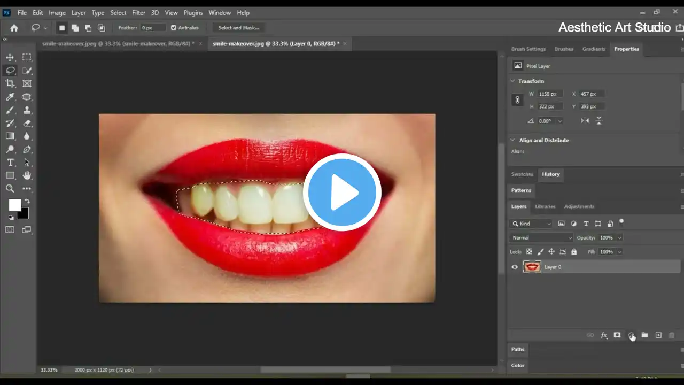Screen dimensions: 684x385
Task: Pick the Eyedropper tool
Action: click(10, 97)
